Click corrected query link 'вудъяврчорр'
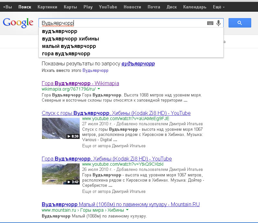 (x=138, y=64)
